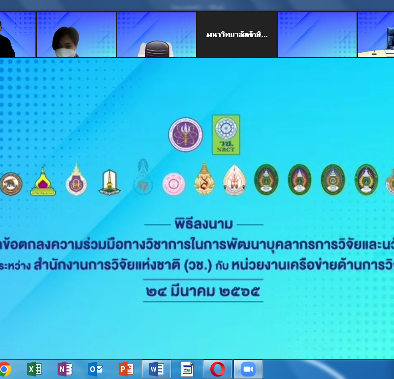Switch to the Word window in taskbar
This screenshot has width=394, height=379.
[x=157, y=369]
